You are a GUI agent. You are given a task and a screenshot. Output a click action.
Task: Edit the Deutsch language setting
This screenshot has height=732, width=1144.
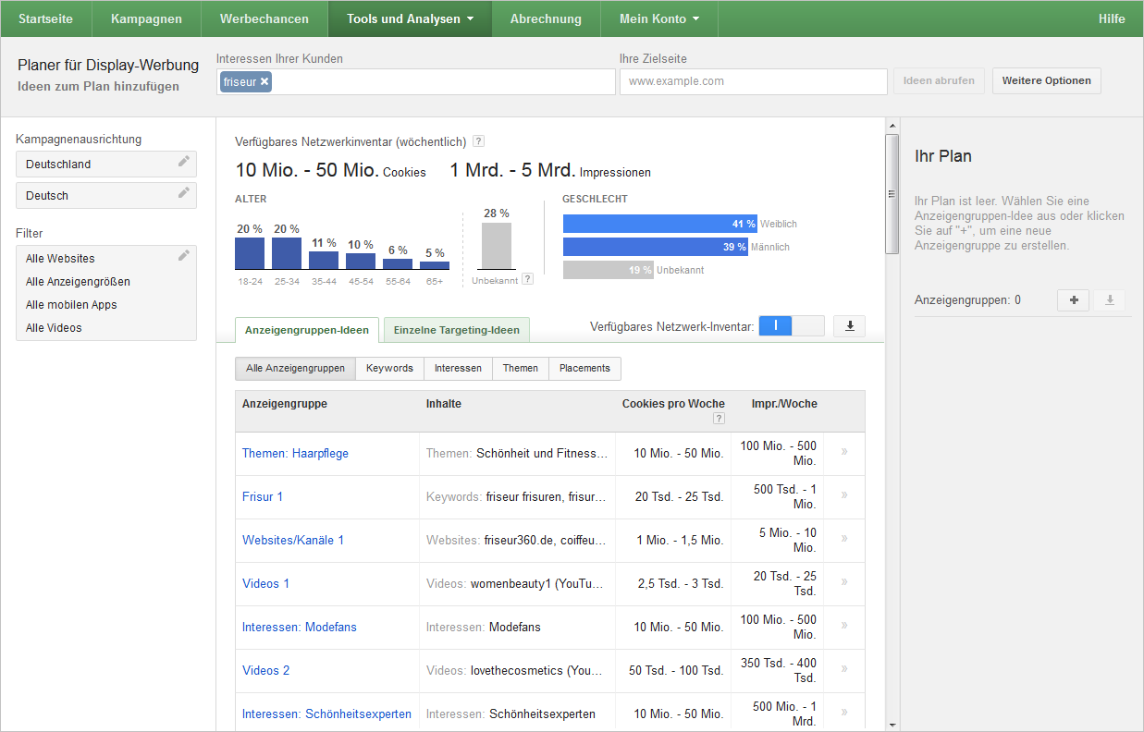(x=184, y=193)
